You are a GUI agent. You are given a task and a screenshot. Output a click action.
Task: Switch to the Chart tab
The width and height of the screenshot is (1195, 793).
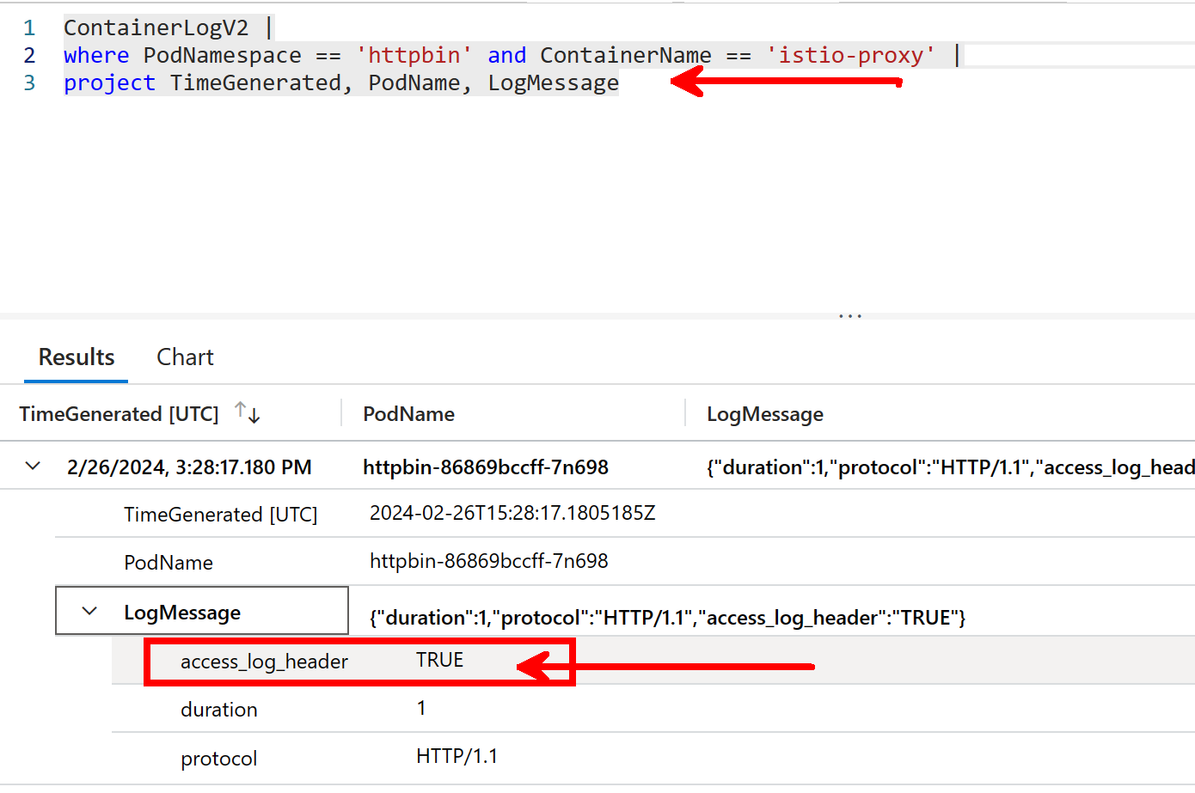185,357
